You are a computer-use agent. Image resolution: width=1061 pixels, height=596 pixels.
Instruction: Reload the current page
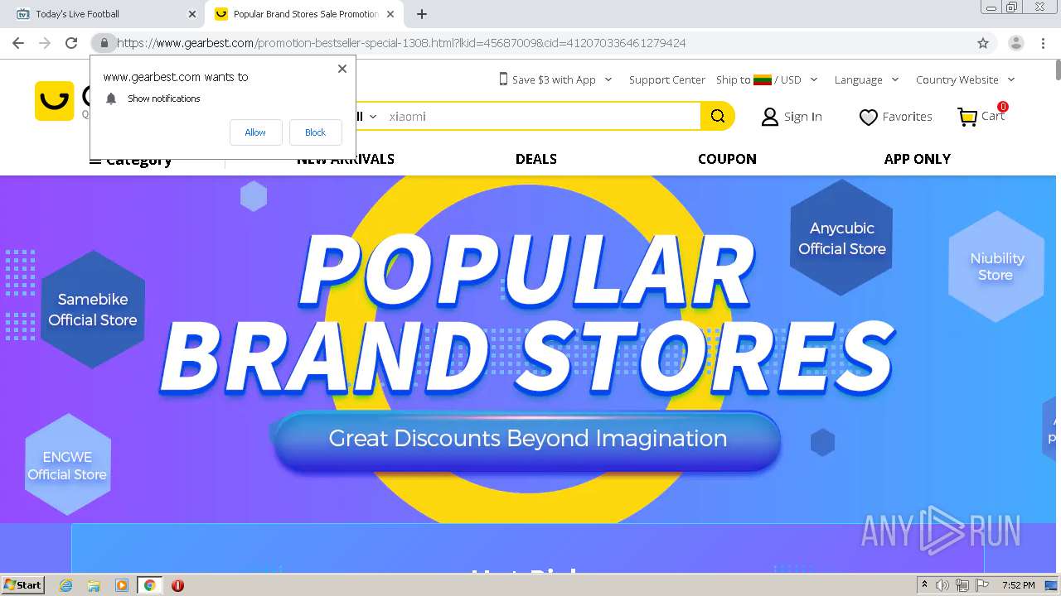pyautogui.click(x=71, y=43)
